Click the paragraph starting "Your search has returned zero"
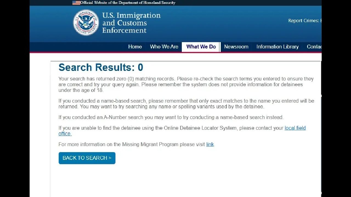 (186, 85)
